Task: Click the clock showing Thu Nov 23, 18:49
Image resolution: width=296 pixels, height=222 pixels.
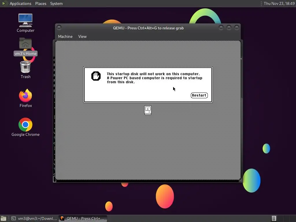Action: pyautogui.click(x=279, y=3)
